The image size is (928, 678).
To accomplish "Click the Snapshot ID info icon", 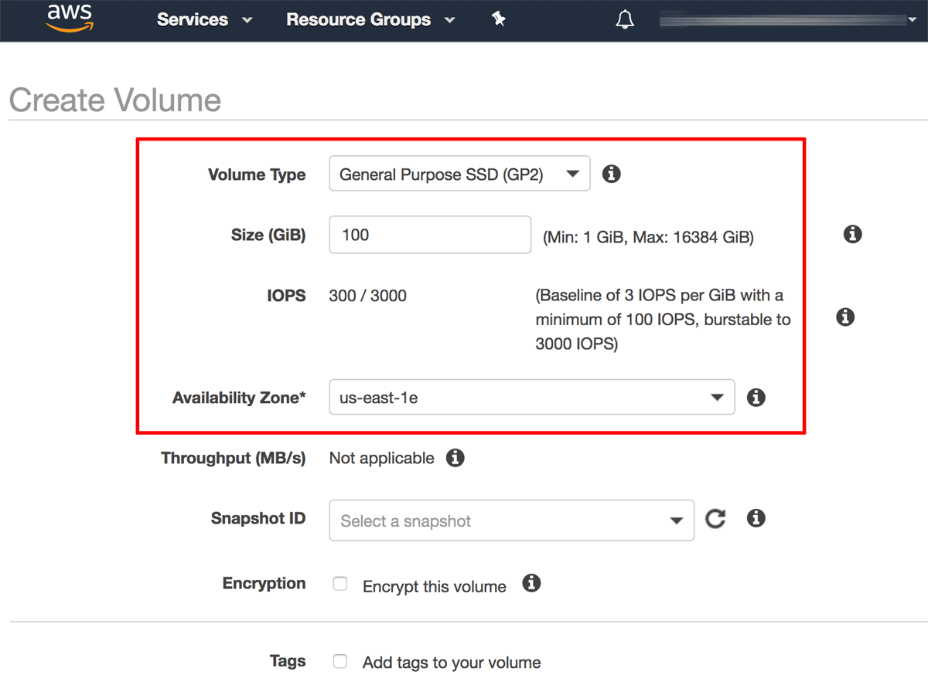I will coord(756,518).
